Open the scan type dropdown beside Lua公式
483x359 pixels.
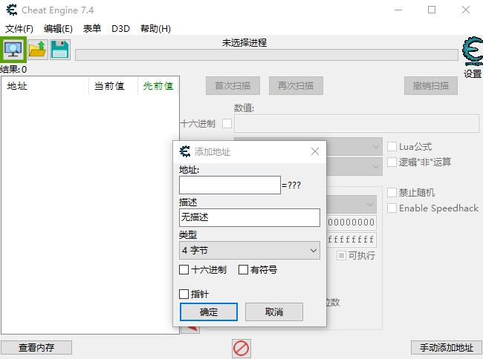[354, 147]
